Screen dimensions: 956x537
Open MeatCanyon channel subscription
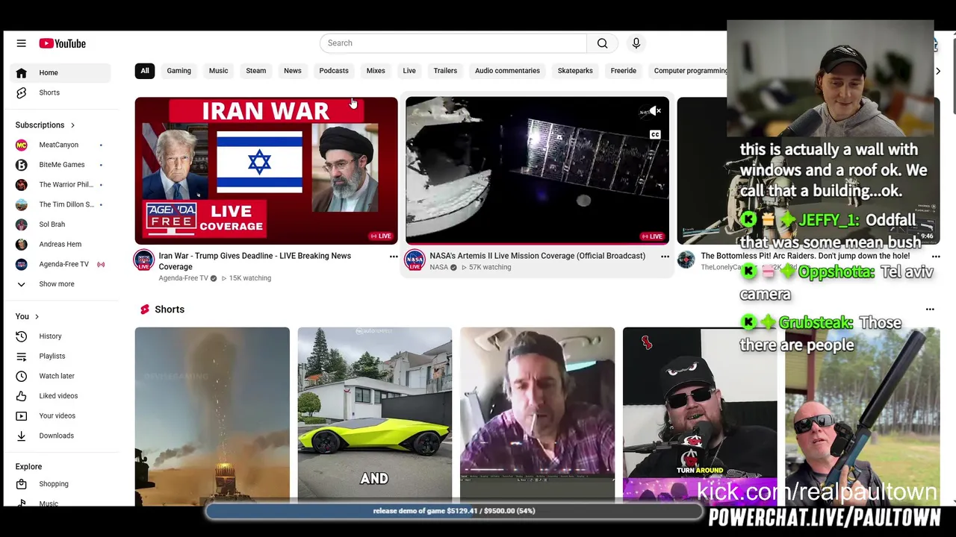point(61,145)
